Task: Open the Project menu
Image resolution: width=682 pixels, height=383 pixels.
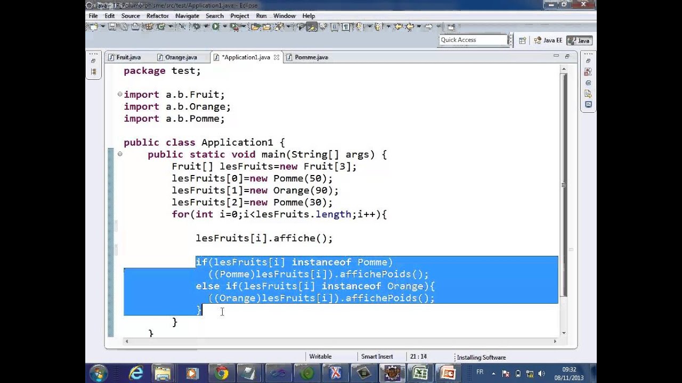Action: 239,16
